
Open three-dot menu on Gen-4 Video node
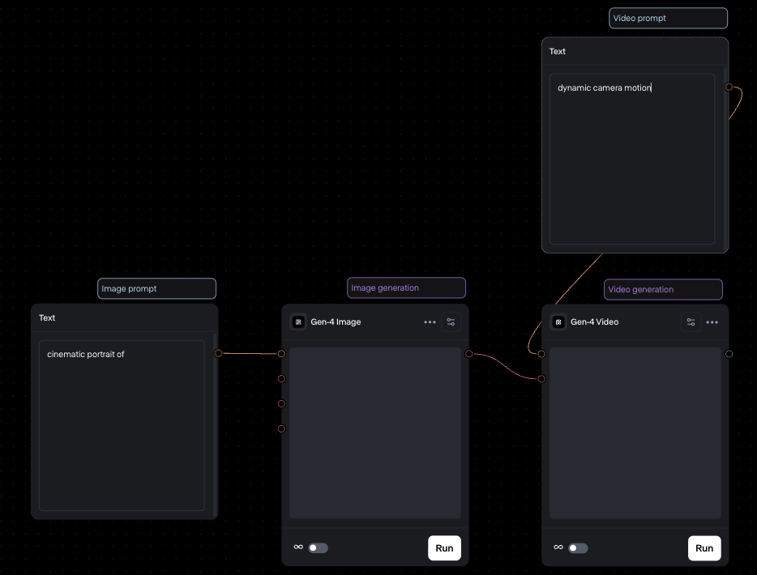coord(712,322)
